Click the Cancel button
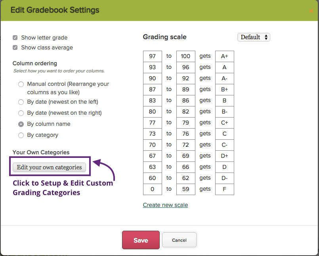The image size is (319, 256). 179,240
